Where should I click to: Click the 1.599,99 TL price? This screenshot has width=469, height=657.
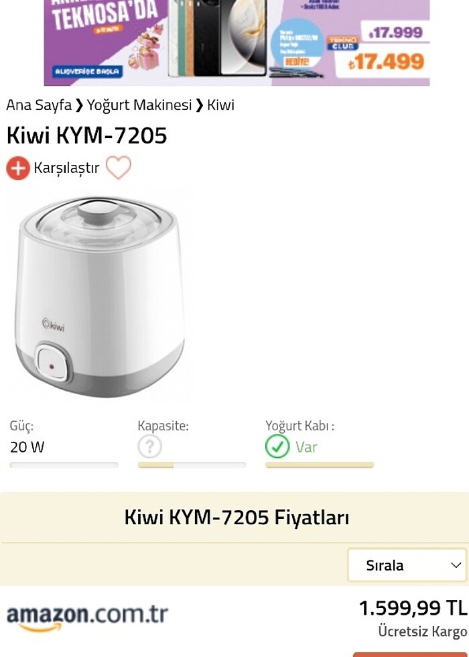tap(413, 608)
